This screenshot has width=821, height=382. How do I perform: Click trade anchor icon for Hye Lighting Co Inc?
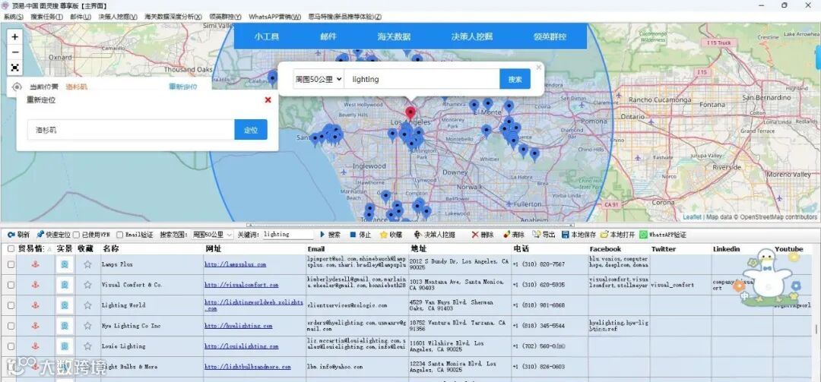pyautogui.click(x=36, y=326)
